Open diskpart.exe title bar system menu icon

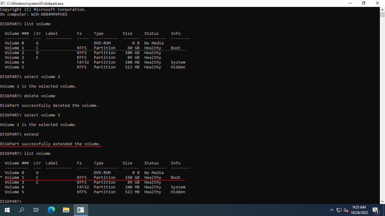point(3,3)
